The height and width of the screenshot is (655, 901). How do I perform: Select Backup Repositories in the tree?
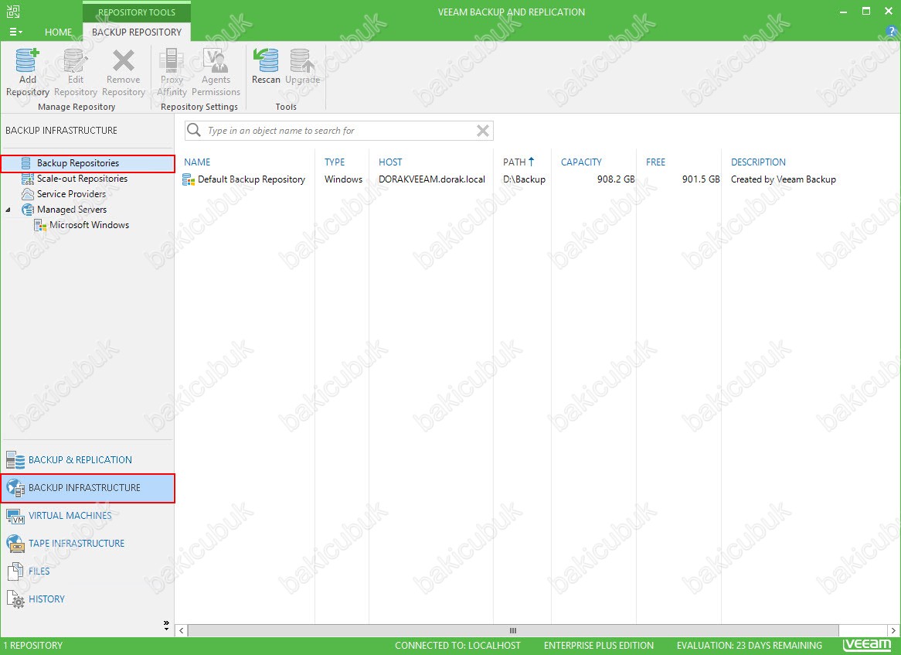pyautogui.click(x=88, y=163)
